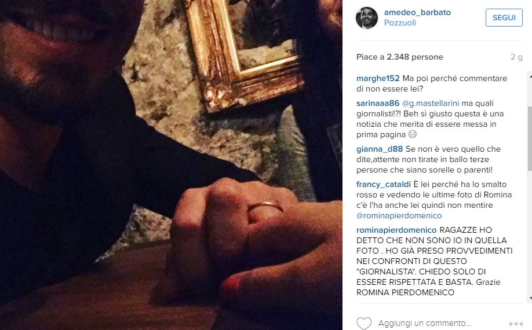Open francy_cataldi commenter profile

384,184
